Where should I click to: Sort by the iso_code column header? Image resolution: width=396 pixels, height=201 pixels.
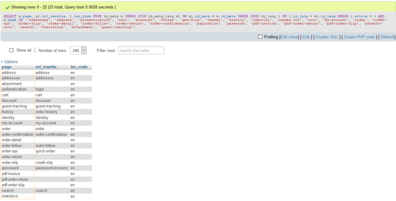click(79, 67)
